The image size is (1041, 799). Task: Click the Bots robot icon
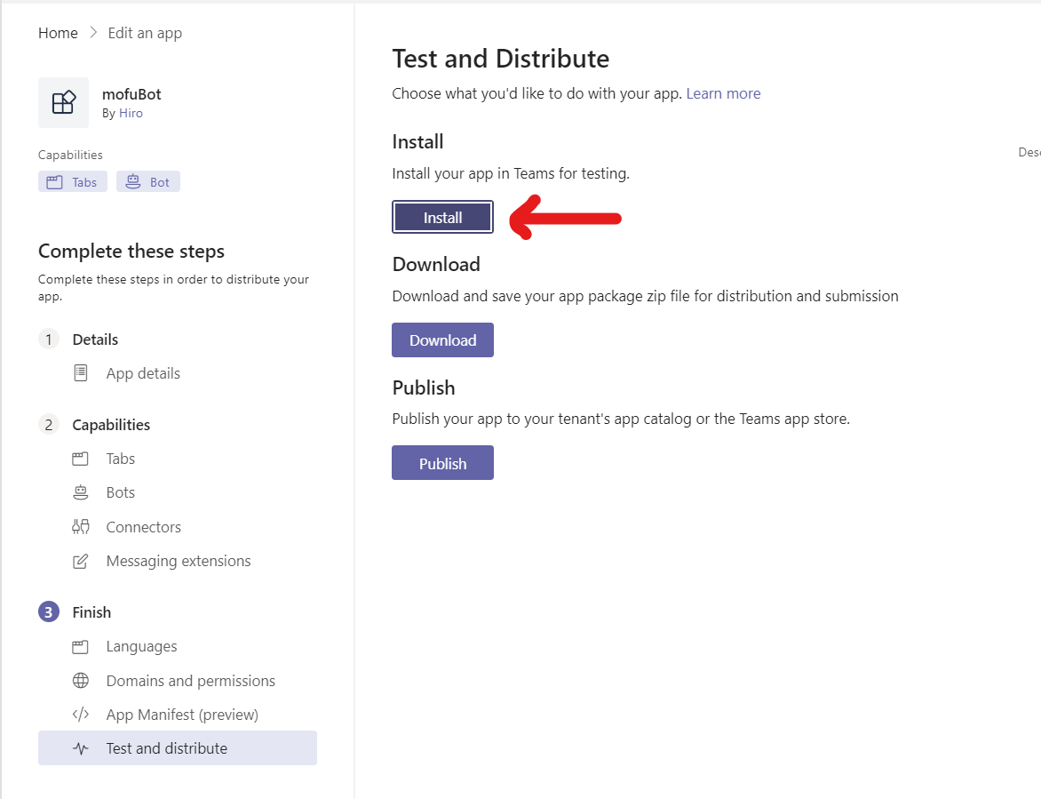pyautogui.click(x=80, y=492)
